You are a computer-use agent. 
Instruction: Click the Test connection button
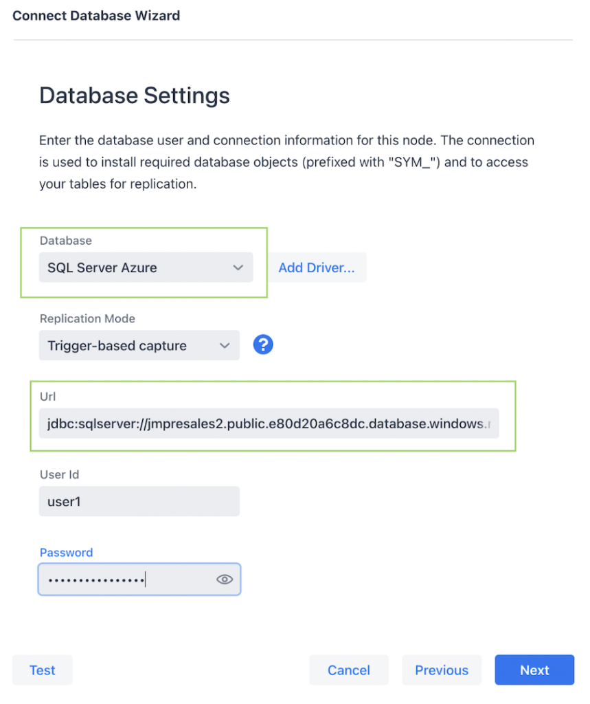42,670
